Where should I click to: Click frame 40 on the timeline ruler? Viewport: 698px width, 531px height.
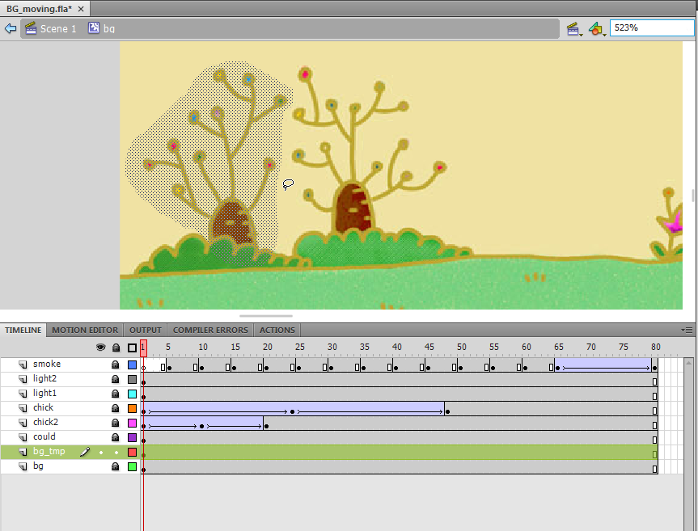[396, 347]
